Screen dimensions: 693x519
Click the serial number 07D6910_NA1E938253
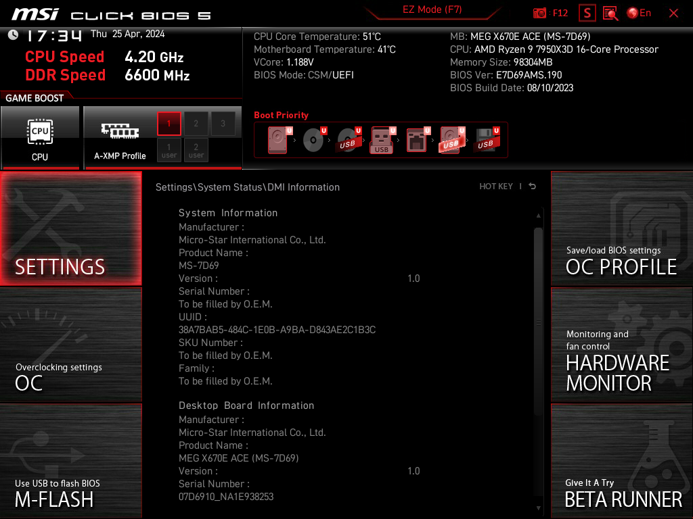[x=226, y=497]
